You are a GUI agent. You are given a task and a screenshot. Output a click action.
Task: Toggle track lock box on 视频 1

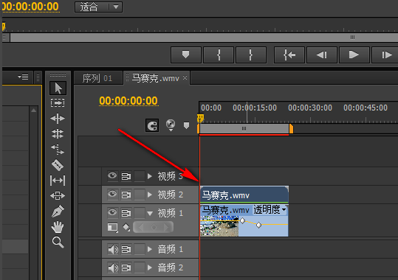(140, 213)
